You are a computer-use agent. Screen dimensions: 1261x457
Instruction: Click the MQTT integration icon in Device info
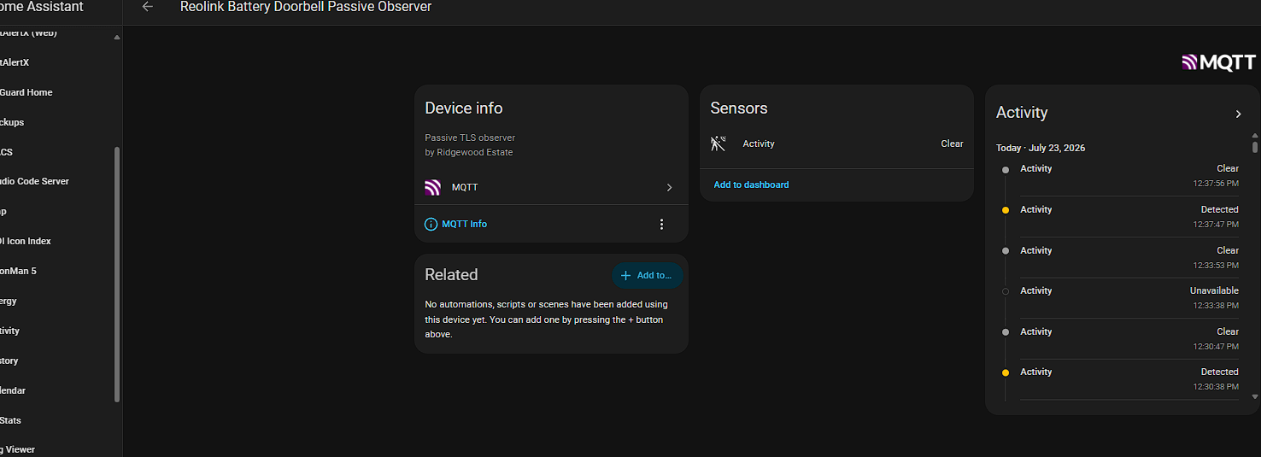click(x=433, y=187)
